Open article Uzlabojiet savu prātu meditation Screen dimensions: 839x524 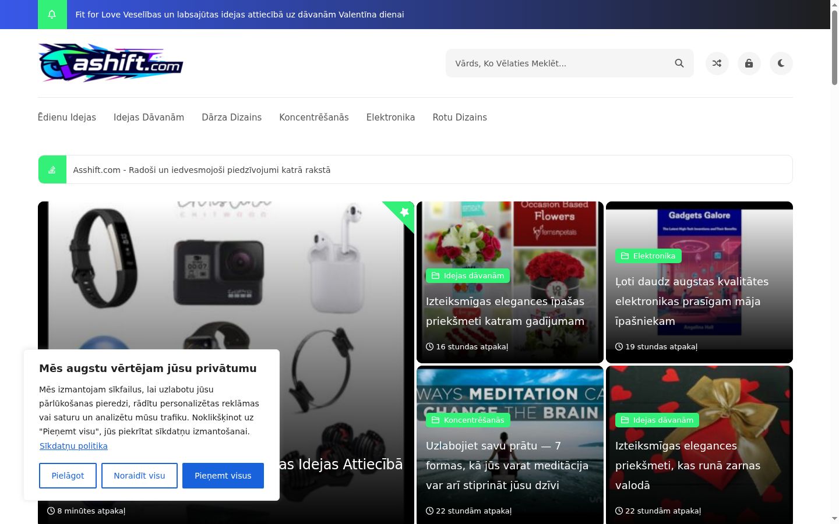507,465
